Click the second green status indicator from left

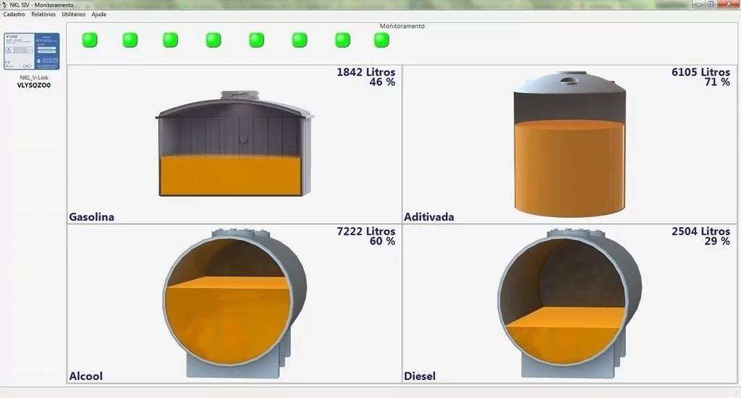[130, 40]
